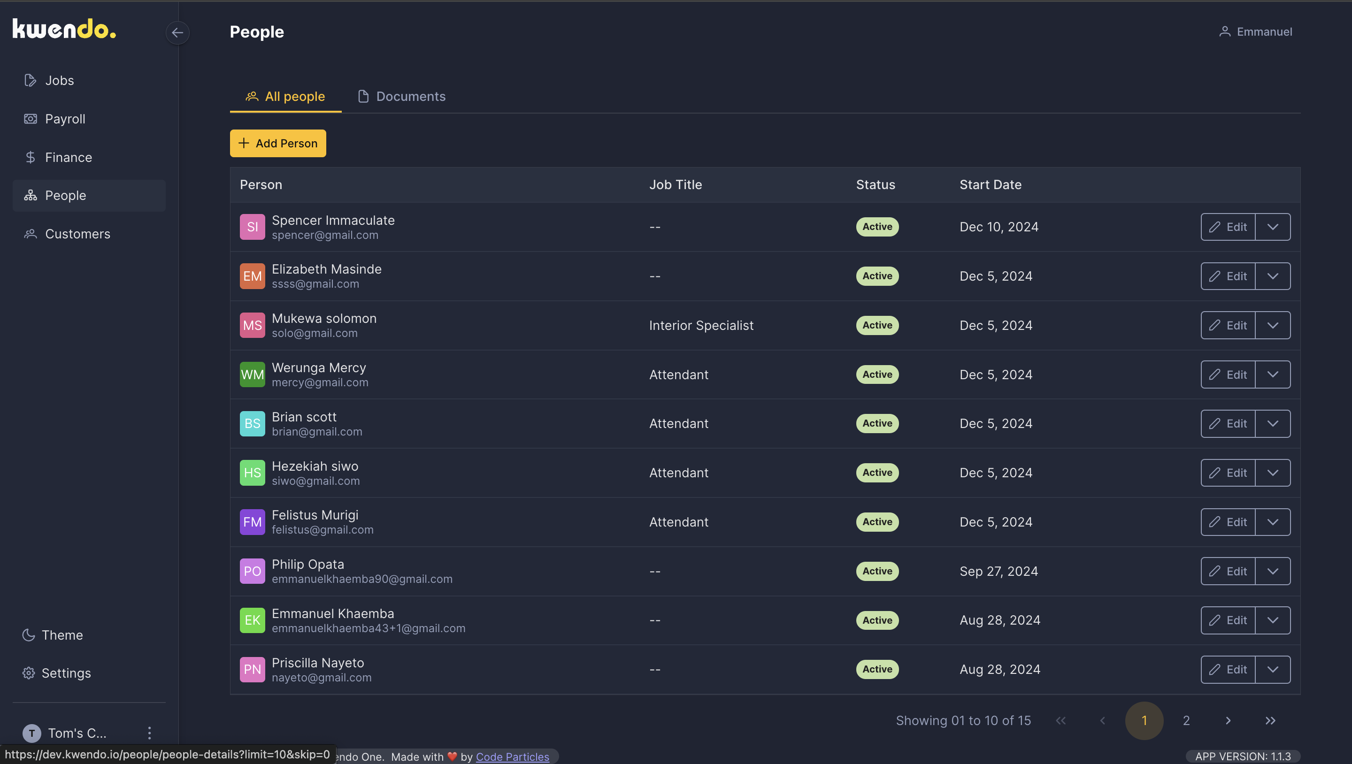This screenshot has height=764, width=1352.
Task: Click WM avatar of Werunga Mercy
Action: [x=253, y=374]
